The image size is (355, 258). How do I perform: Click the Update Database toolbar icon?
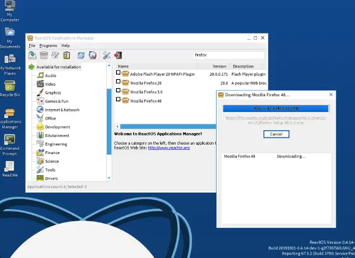pos(92,56)
